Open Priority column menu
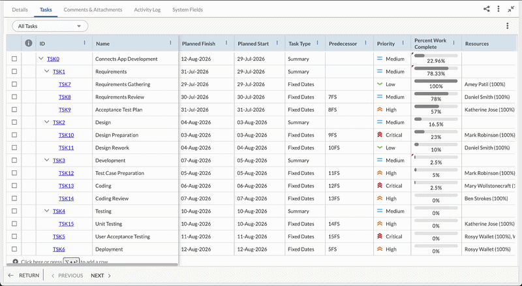The height and width of the screenshot is (286, 522). (403, 42)
